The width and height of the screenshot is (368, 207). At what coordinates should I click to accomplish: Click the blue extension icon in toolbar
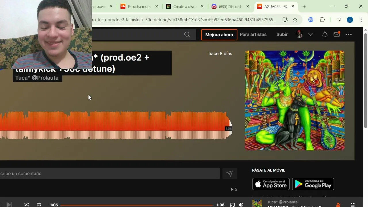310,20
